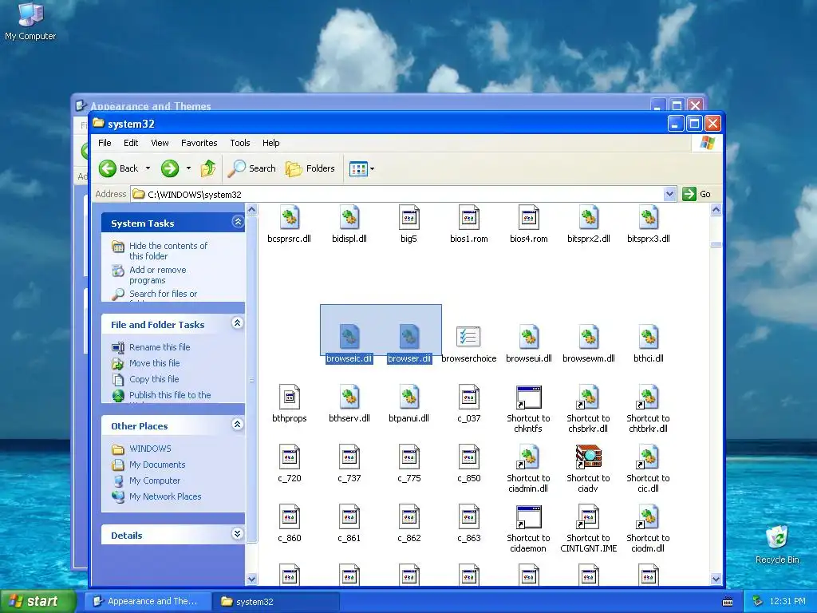Open My Network Places link
The image size is (817, 613).
(x=165, y=496)
